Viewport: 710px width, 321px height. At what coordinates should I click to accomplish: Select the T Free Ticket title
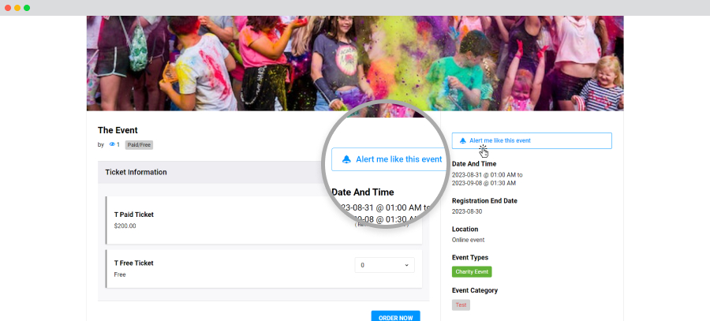coord(133,263)
